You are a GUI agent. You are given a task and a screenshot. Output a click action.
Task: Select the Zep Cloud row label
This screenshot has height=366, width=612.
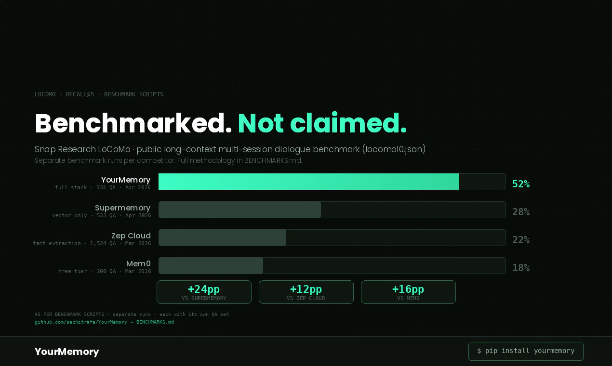click(131, 235)
